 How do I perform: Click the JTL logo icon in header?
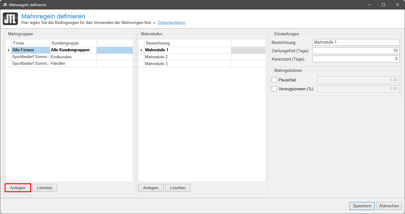click(x=10, y=19)
